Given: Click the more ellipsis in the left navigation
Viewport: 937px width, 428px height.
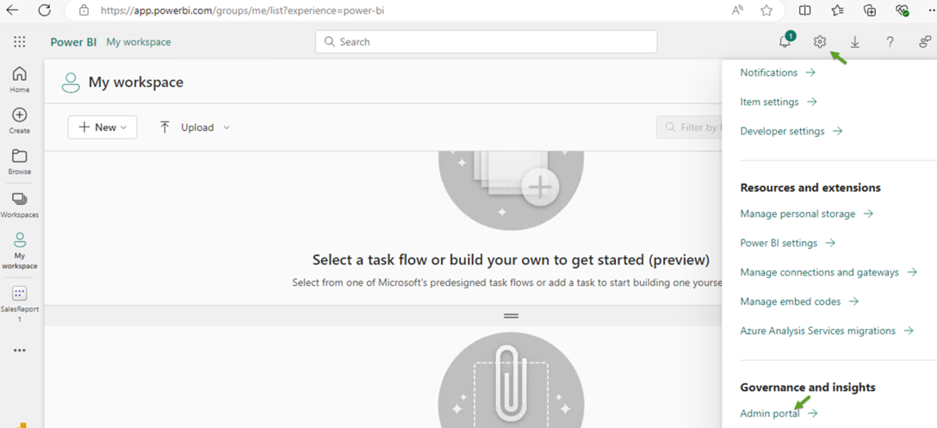Looking at the screenshot, I should click(20, 350).
